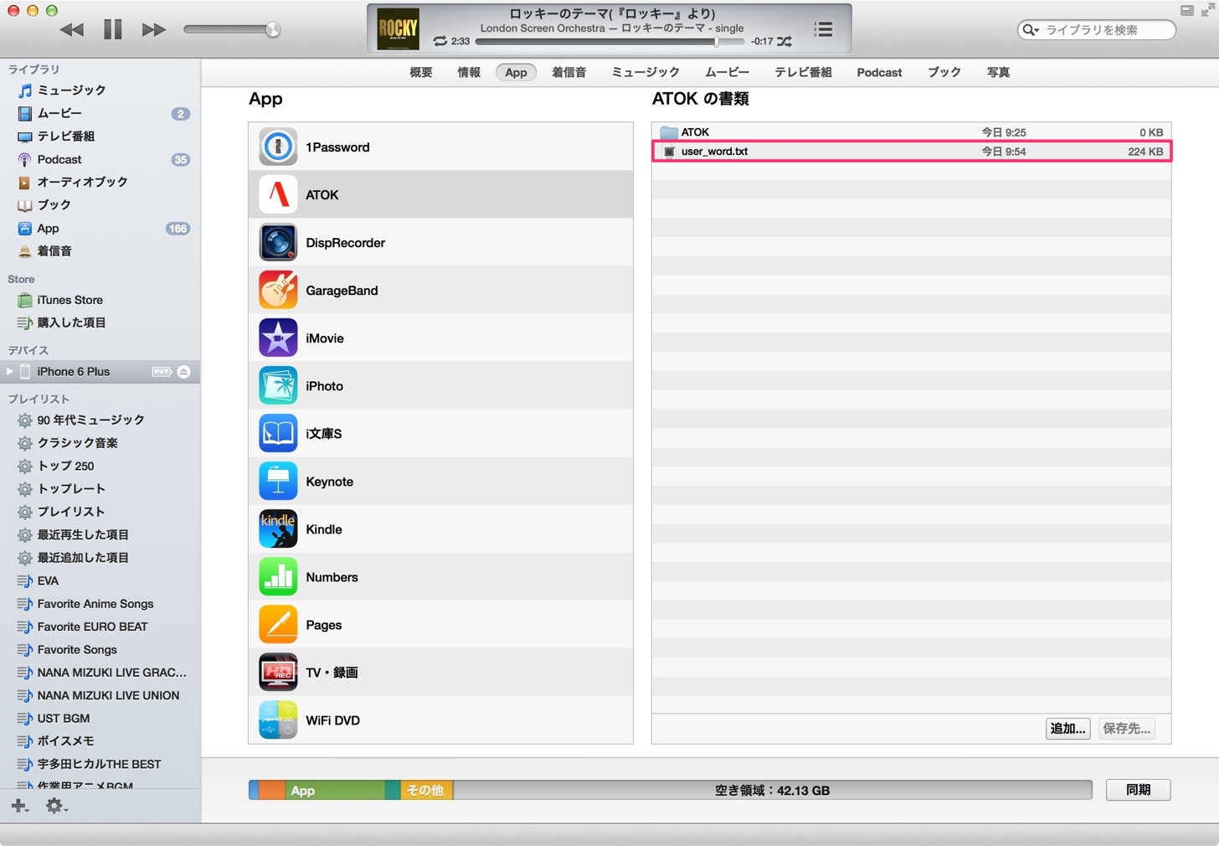Click the App segment in capacity bar

tap(335, 790)
